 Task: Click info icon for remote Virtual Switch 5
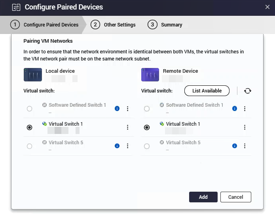(x=235, y=146)
